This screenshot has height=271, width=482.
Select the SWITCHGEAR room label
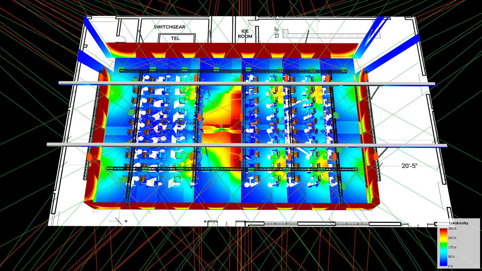coord(171,27)
